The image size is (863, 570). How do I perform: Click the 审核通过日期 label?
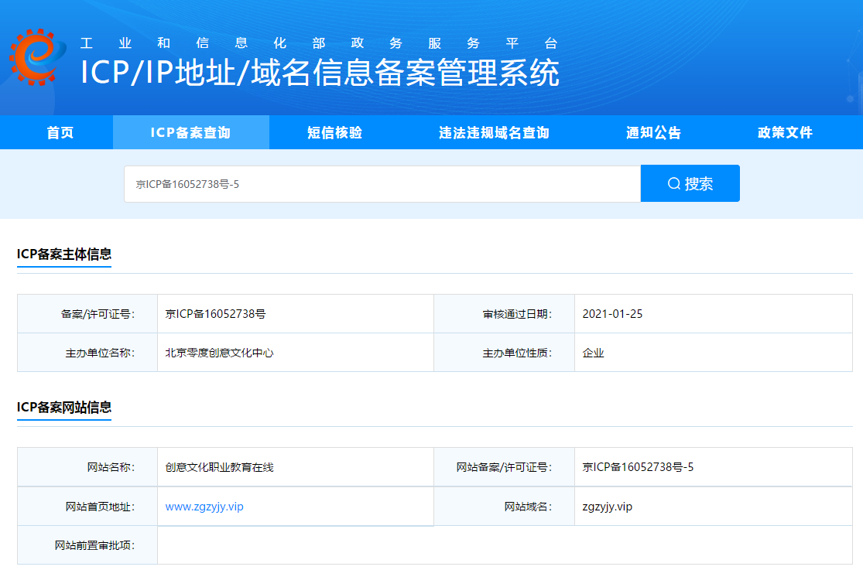coord(517,314)
